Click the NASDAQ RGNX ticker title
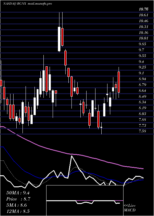154x216 pixels. pos(14,4)
